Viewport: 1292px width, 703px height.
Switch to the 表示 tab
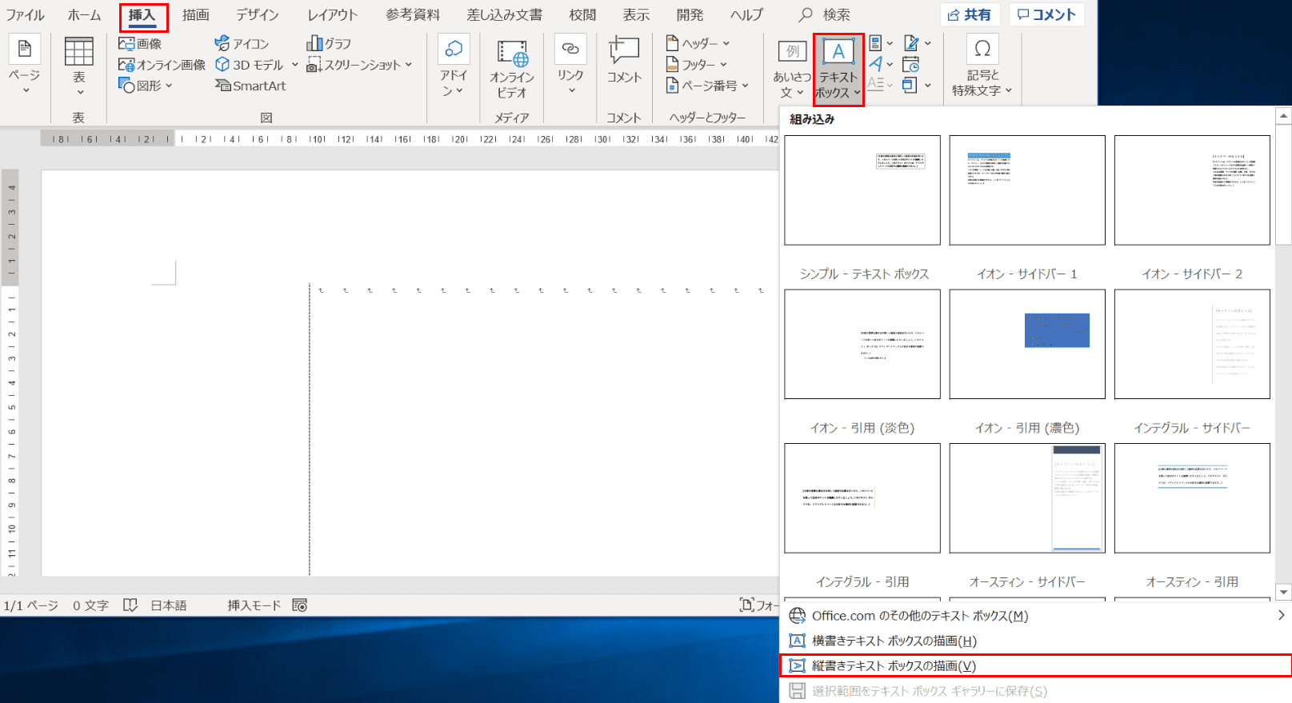pyautogui.click(x=637, y=15)
